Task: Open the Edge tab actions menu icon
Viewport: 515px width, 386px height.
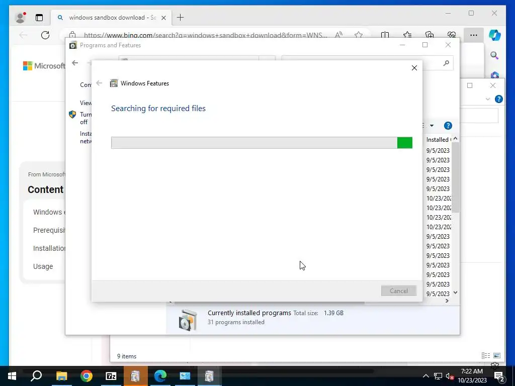Action: [x=39, y=18]
